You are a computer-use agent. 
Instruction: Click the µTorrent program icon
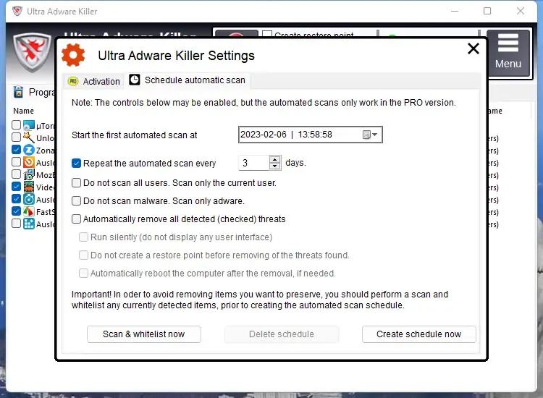(x=29, y=125)
